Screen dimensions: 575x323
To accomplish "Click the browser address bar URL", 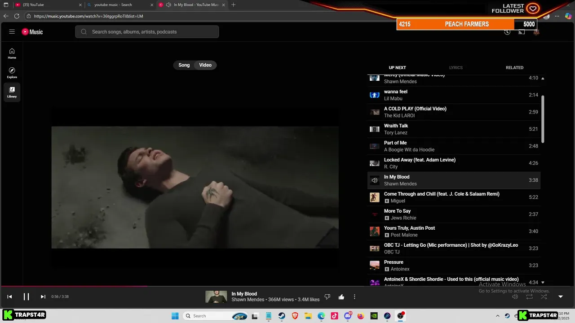I will [88, 16].
